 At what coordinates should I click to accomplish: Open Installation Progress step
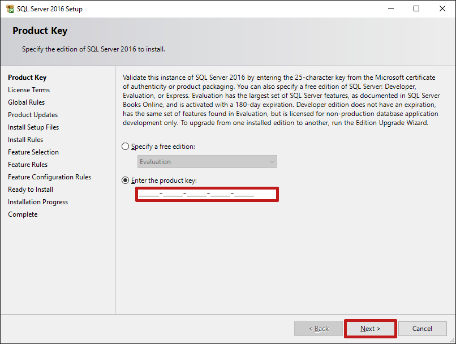click(38, 202)
